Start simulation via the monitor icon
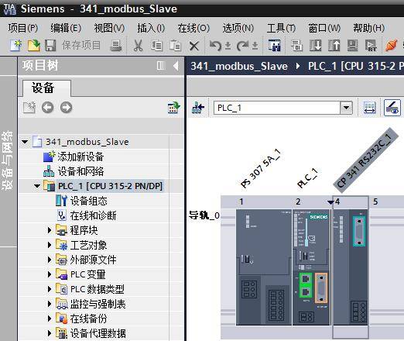Screen dimensions: 404x341 (352, 46)
